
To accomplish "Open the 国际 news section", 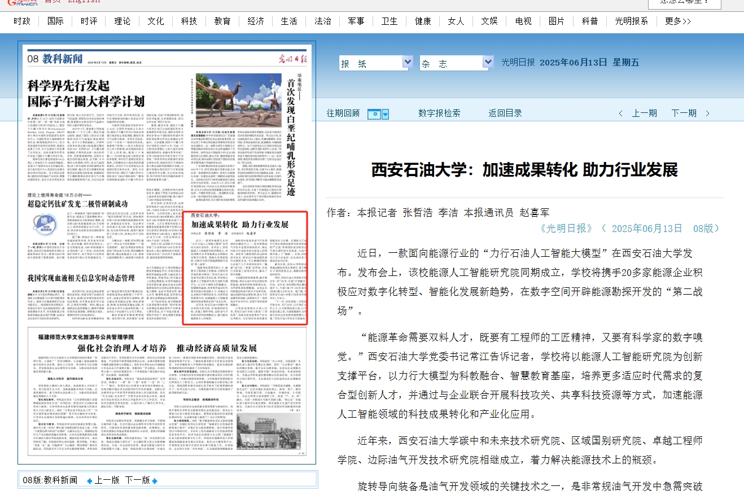I will [55, 21].
